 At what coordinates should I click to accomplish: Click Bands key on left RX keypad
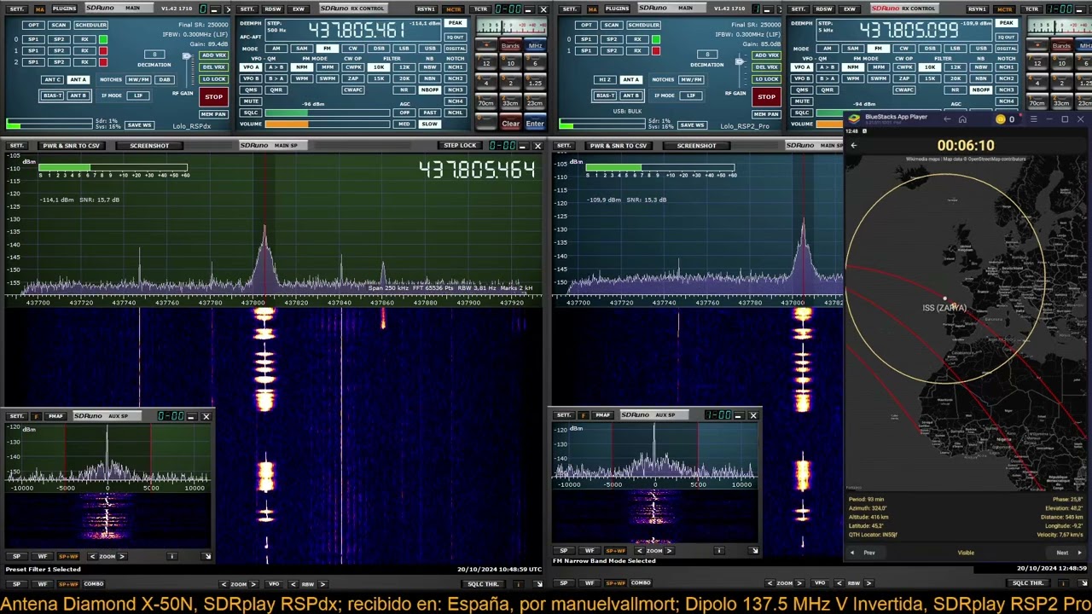pyautogui.click(x=510, y=46)
